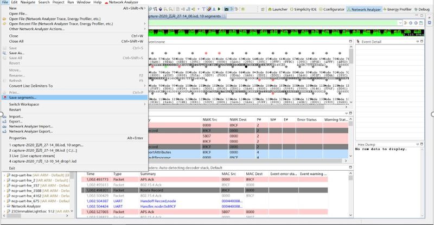
Task: Click the green play arrow toolbar icon
Action: [x=219, y=9]
